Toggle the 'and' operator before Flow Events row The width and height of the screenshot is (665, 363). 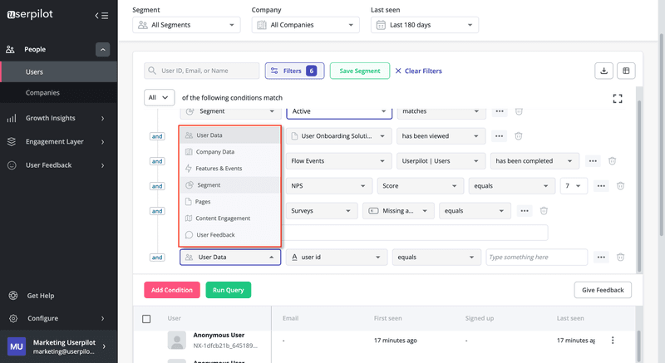point(157,161)
